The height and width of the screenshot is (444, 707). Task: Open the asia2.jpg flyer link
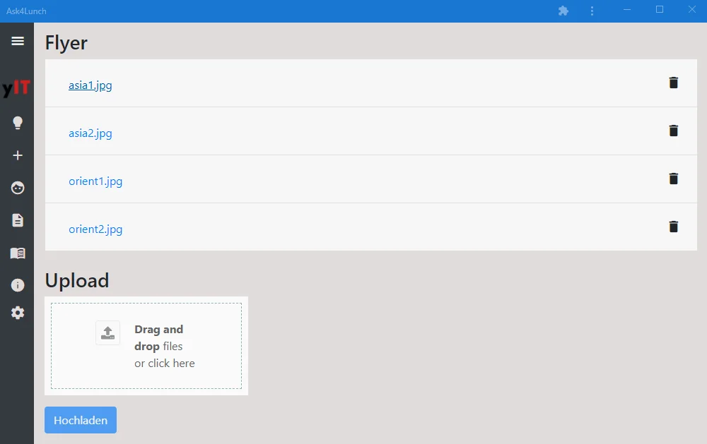pos(90,133)
